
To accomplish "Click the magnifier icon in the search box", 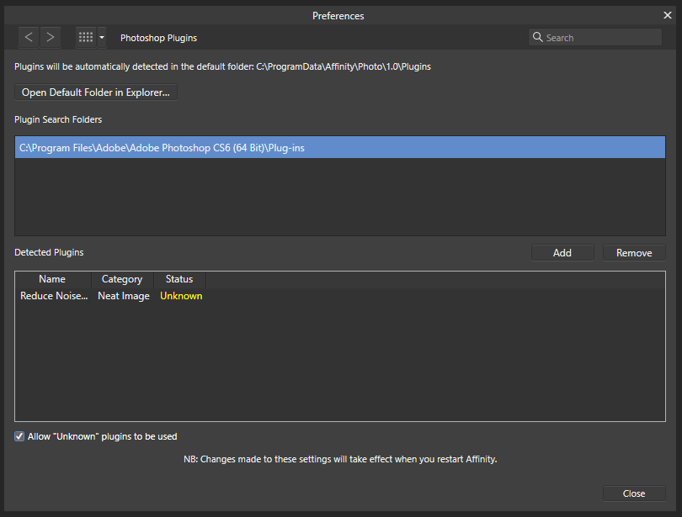I will pos(538,37).
